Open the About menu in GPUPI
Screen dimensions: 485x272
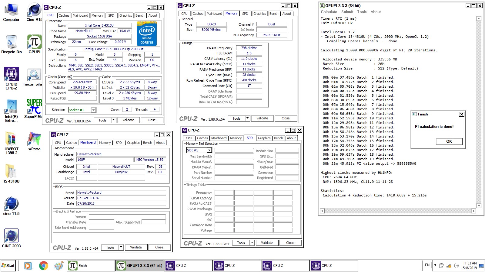click(x=376, y=12)
